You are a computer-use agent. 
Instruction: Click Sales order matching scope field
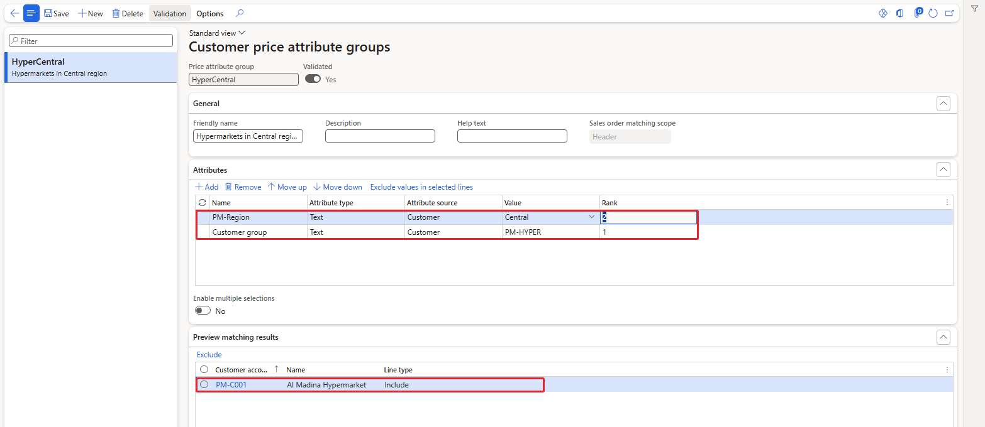coord(630,137)
